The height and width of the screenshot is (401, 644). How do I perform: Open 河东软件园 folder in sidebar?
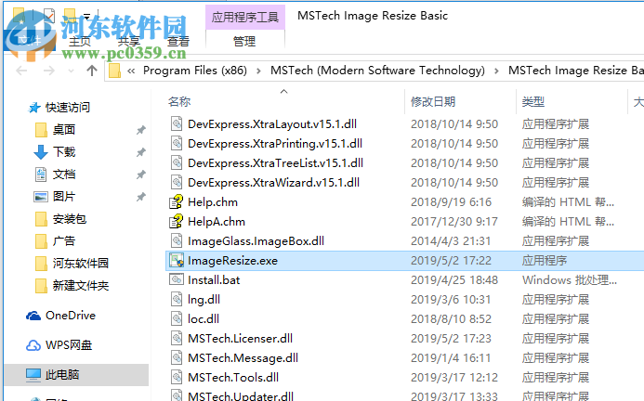[81, 263]
